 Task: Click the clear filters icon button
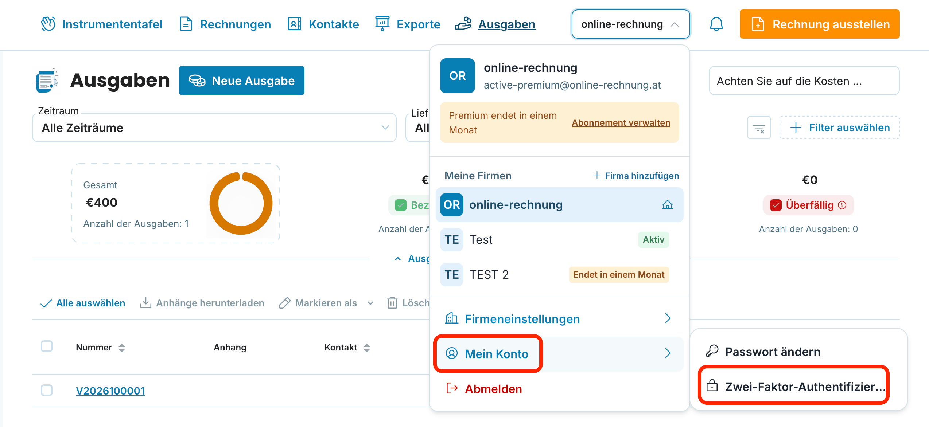point(759,128)
